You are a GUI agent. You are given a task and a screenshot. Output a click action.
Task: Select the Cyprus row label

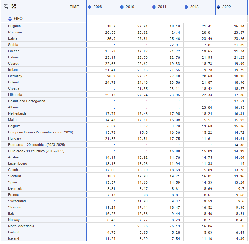[x=13, y=63]
